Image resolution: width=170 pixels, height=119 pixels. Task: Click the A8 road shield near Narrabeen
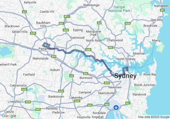(x=162, y=10)
